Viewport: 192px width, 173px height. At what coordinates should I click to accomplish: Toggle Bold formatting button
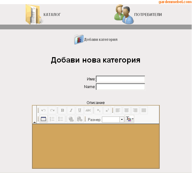pyautogui.click(x=62, y=110)
